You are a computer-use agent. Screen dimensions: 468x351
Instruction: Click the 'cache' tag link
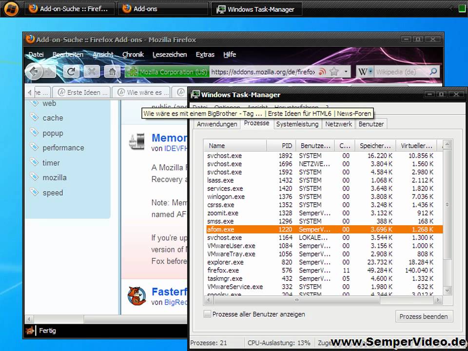click(x=53, y=117)
